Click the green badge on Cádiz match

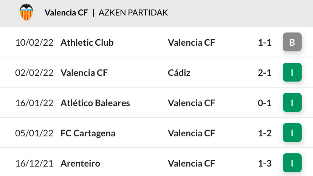point(292,72)
